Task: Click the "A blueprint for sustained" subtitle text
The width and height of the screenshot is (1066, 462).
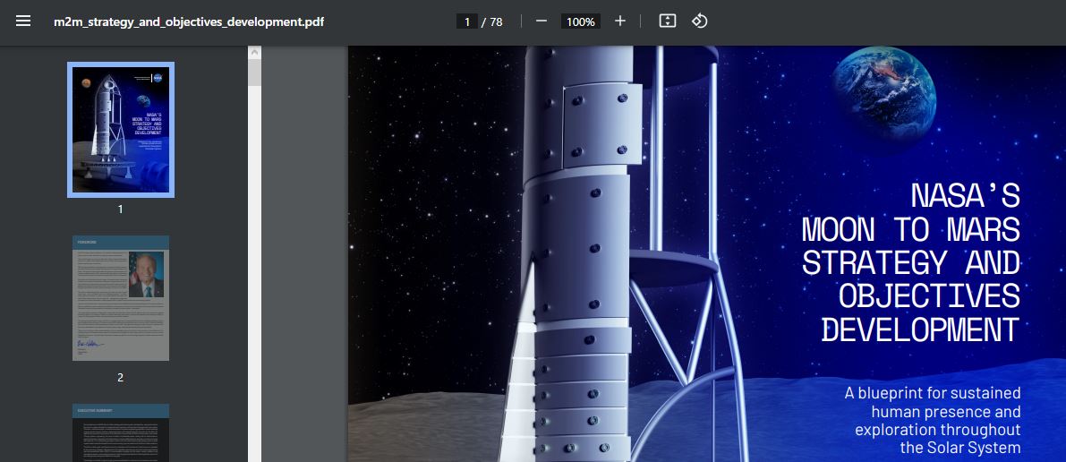Action: (x=932, y=393)
